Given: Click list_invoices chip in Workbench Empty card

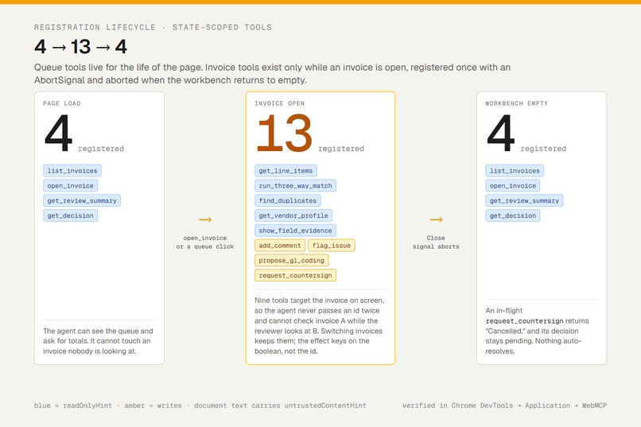Looking at the screenshot, I should [515, 171].
